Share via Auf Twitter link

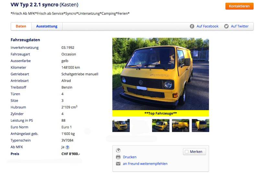[x=240, y=26]
